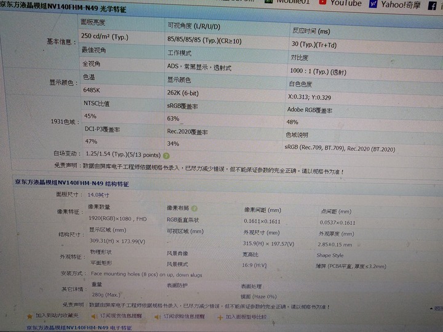Select aspect ratio 16:9 (H:V)
Viewport: 443px width, 332px height.
point(254,265)
